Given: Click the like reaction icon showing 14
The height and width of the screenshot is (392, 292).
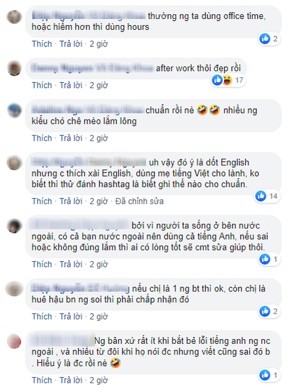Looking at the screenshot, I should 260,196.
